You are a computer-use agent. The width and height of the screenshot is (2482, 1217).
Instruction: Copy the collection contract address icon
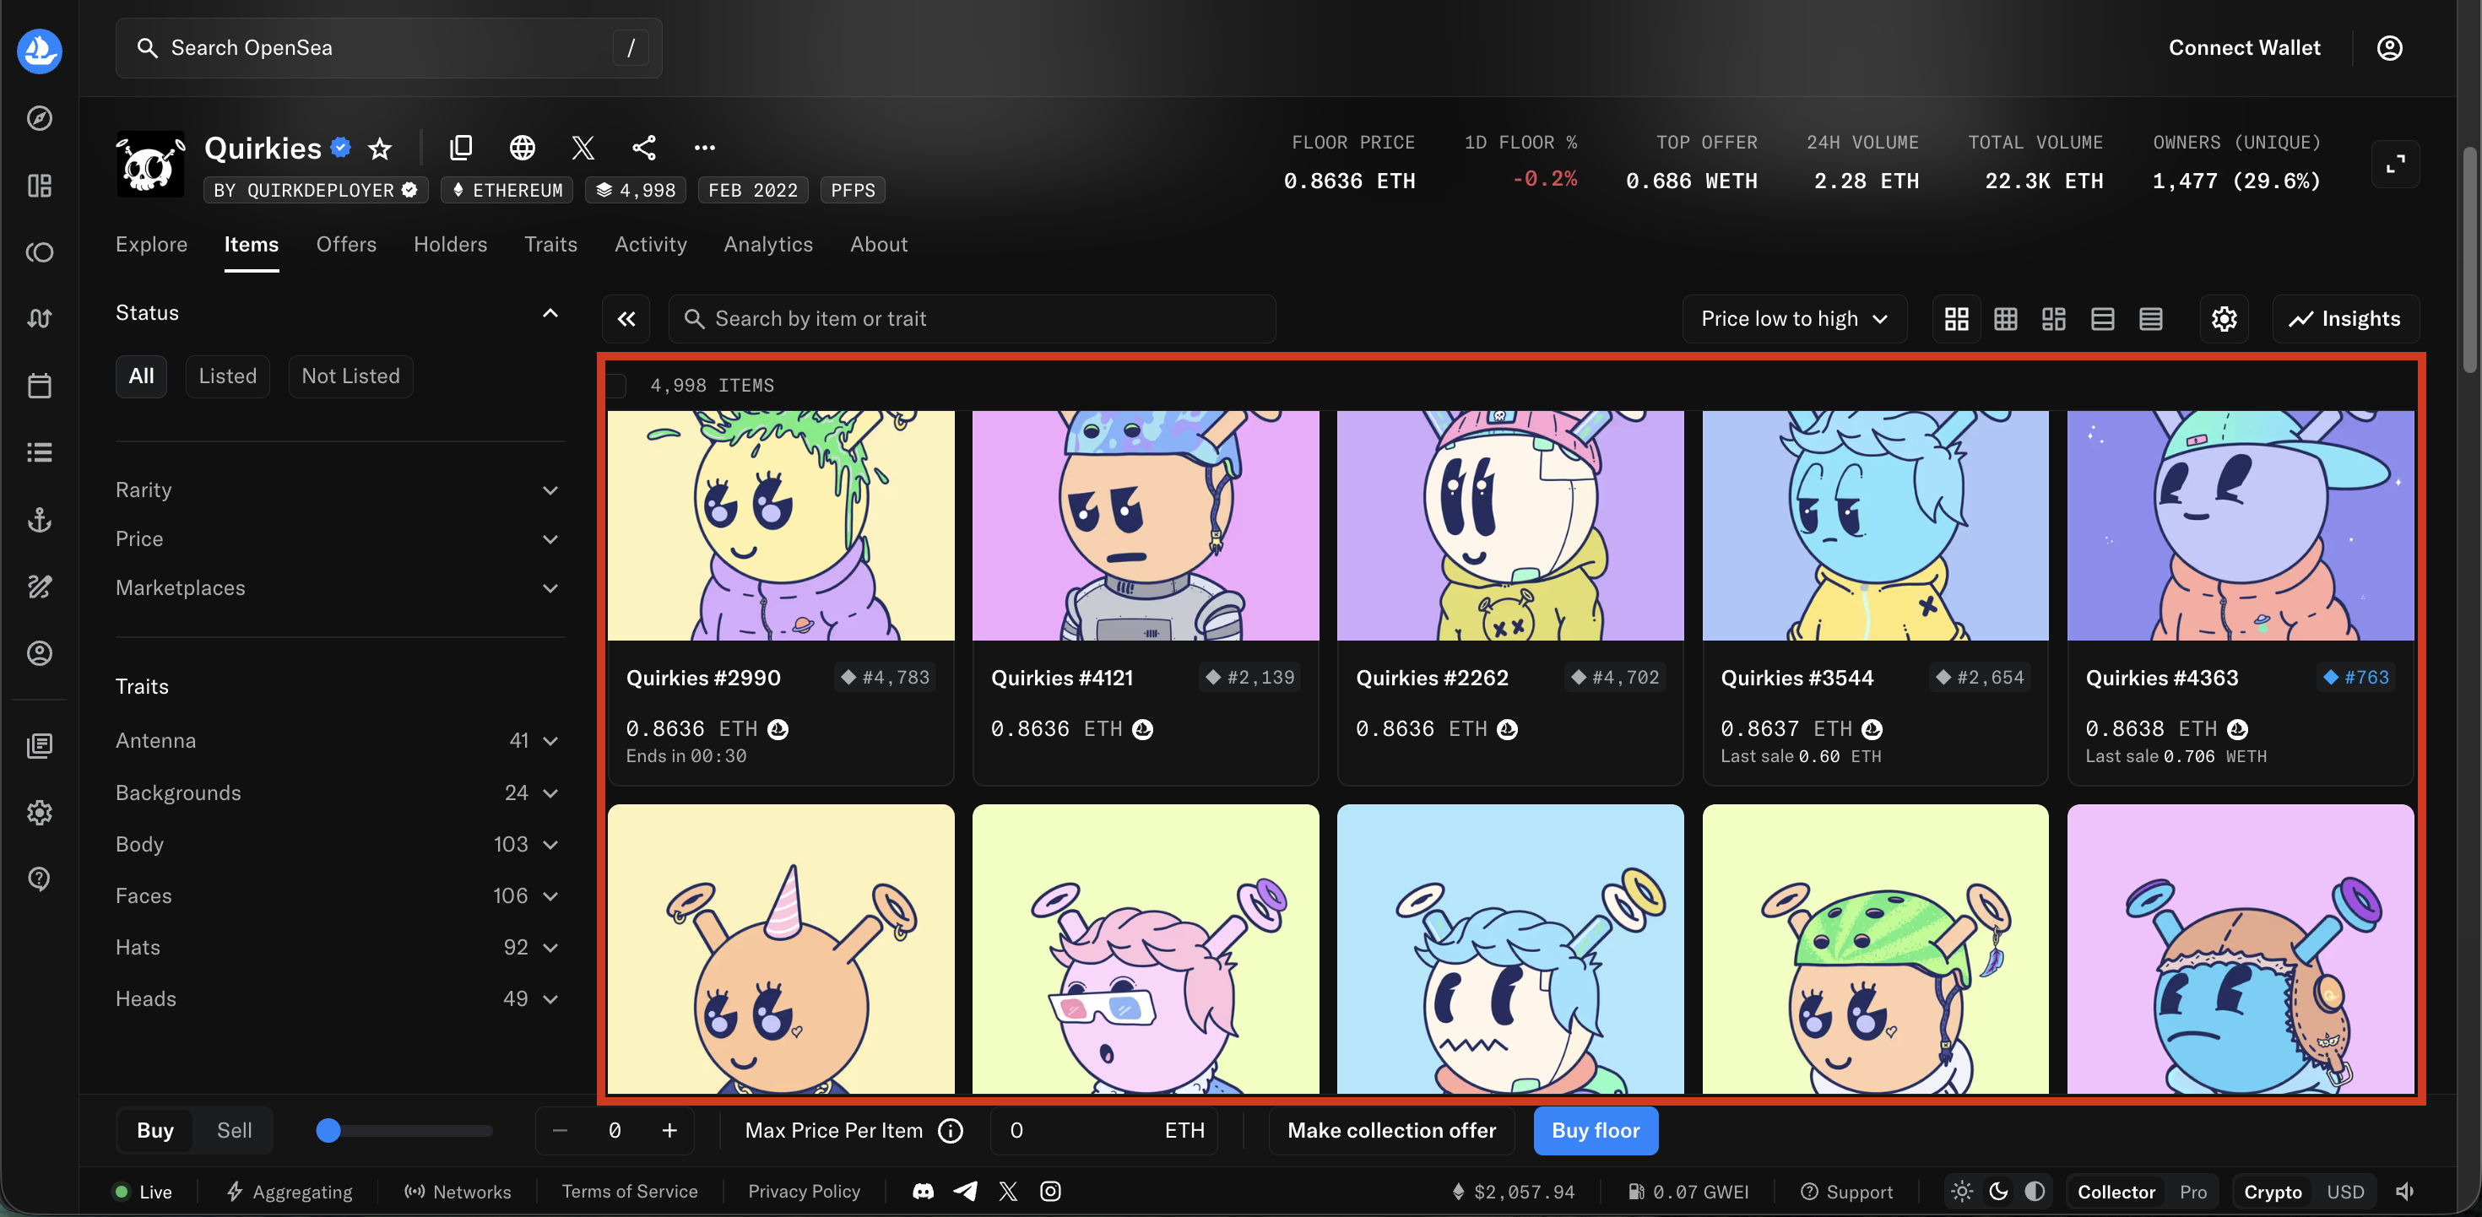click(x=462, y=148)
